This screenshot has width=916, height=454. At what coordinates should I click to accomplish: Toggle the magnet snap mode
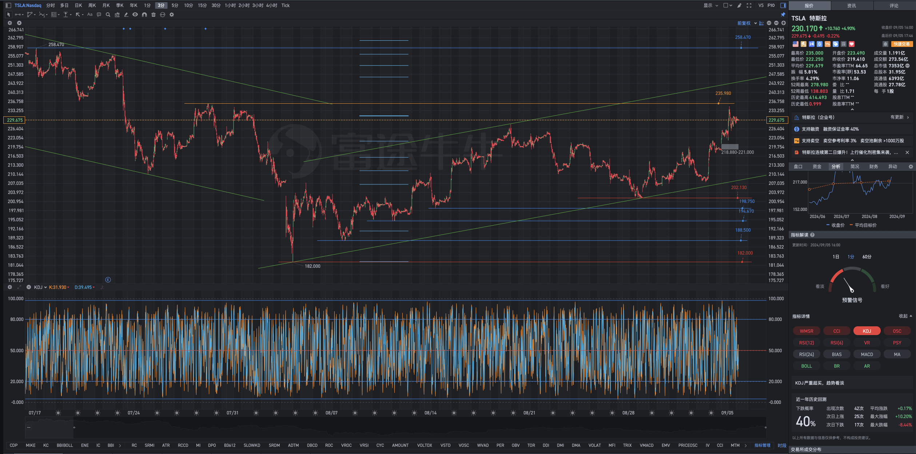pyautogui.click(x=144, y=15)
